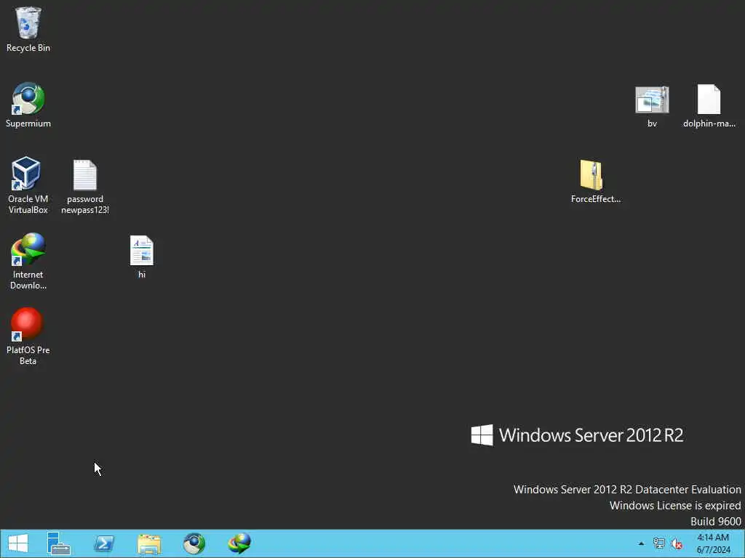Open Server Manager from the taskbar
The image size is (745, 558).
58,543
